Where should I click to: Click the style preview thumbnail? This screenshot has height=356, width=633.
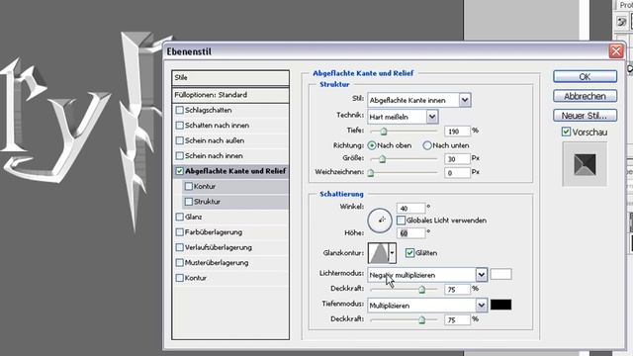[585, 164]
